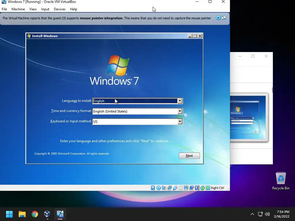Image resolution: width=295 pixels, height=221 pixels.
Task: Click the grayed shared folders status icon
Action: (x=180, y=188)
